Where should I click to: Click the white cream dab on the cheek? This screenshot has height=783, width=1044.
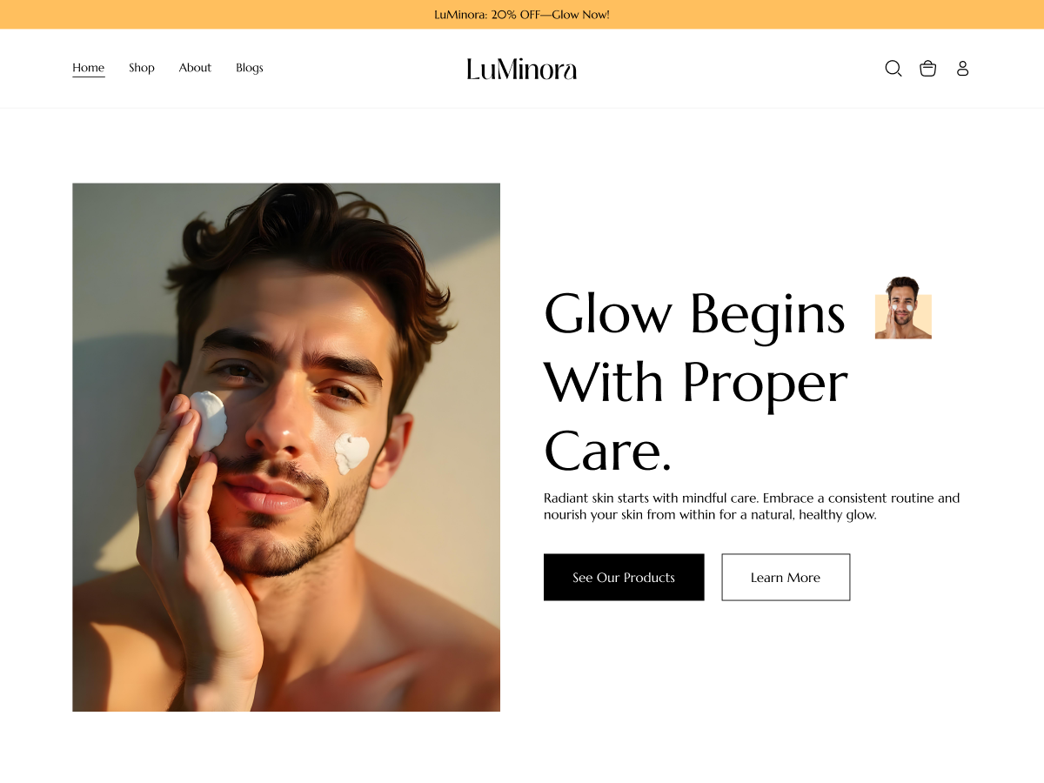[351, 452]
